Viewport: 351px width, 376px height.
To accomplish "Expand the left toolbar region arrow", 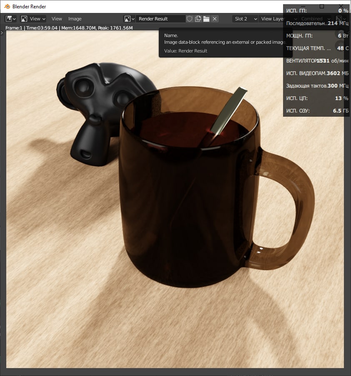I will click(2, 33).
